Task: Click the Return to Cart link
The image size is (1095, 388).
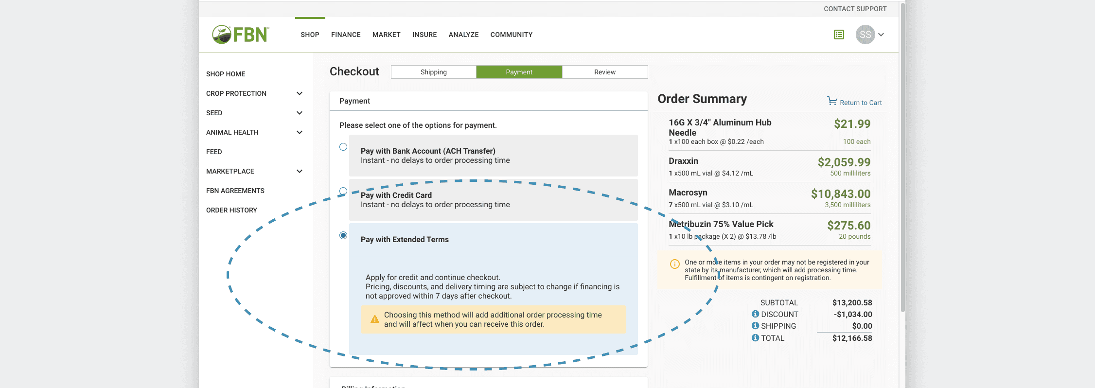Action: [861, 103]
